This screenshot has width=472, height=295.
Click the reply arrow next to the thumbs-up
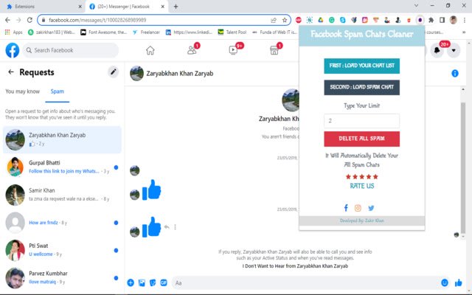[x=167, y=227]
